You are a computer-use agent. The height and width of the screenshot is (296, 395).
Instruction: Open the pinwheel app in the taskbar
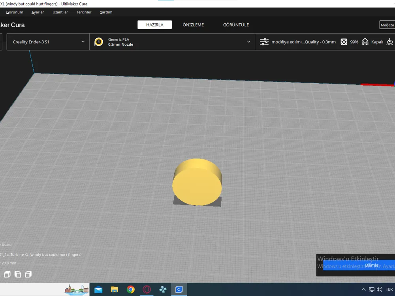(163, 289)
